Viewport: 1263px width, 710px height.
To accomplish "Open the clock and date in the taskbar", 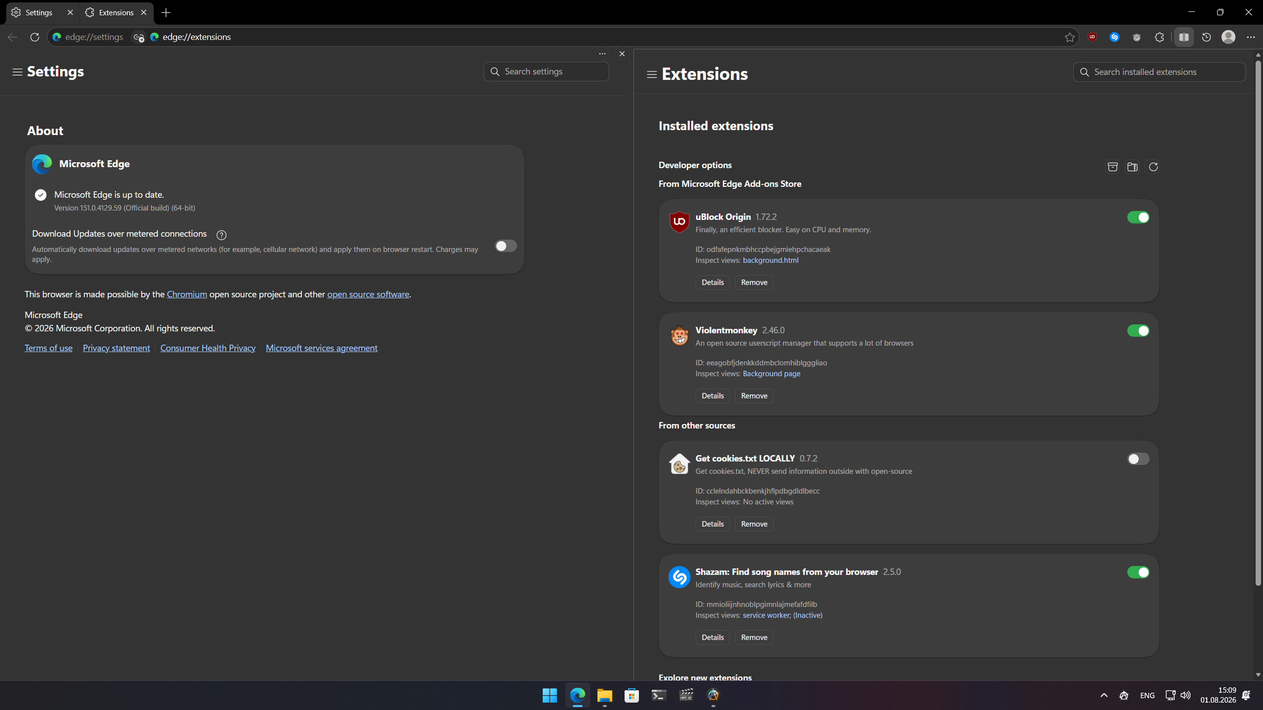I will click(1219, 695).
